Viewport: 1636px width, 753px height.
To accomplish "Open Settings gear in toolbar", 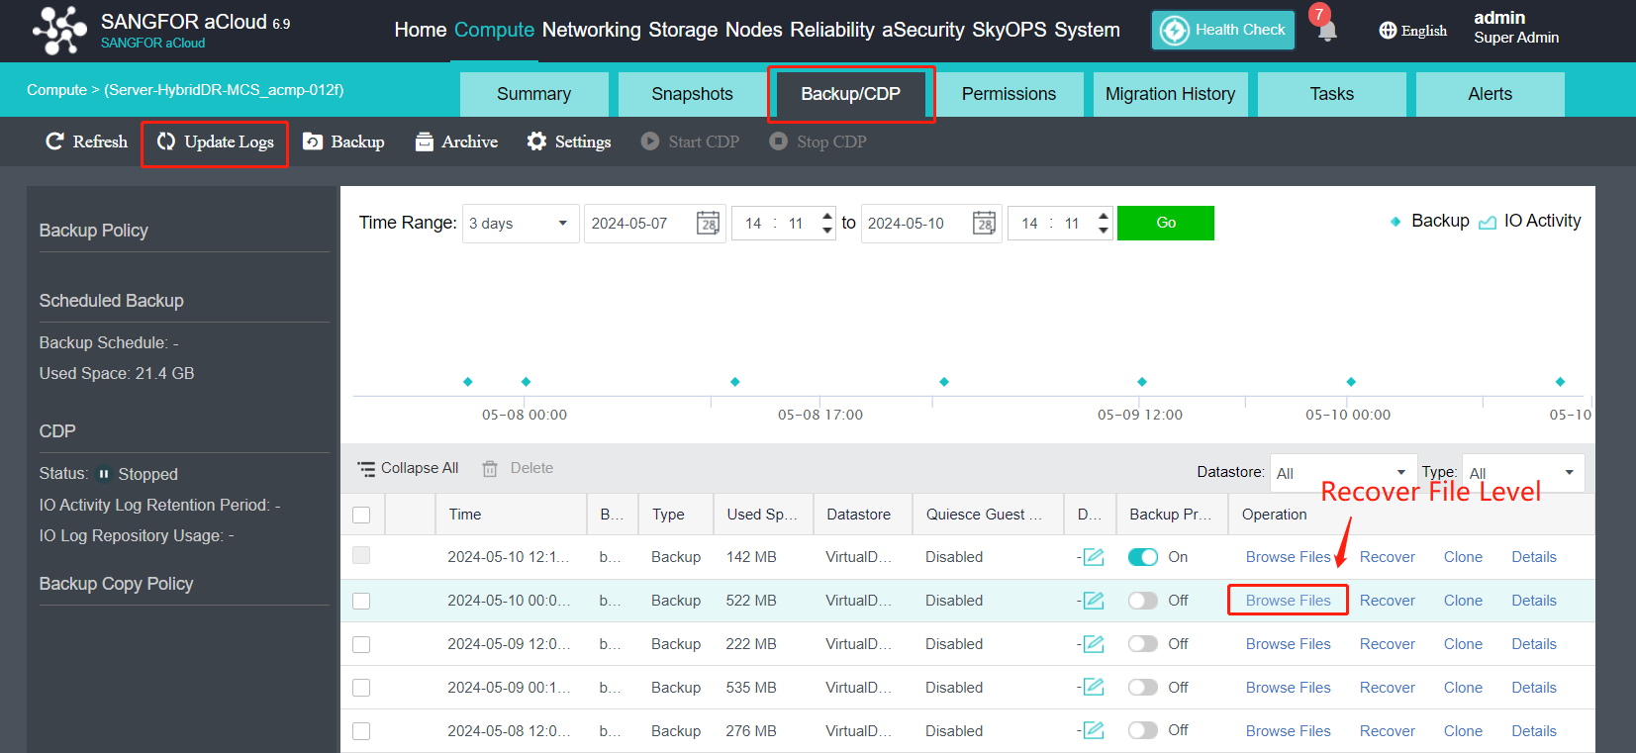I will [x=536, y=141].
